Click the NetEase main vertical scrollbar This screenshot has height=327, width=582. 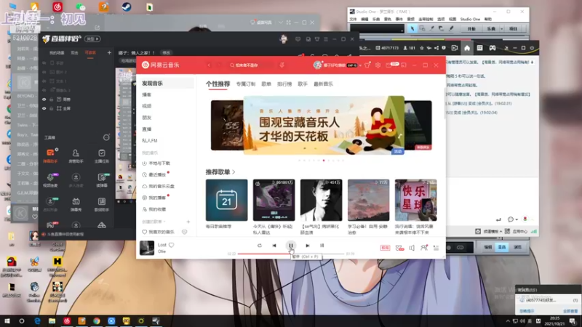[445, 104]
